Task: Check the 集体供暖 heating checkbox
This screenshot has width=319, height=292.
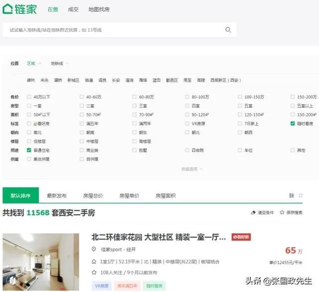Action: click(29, 159)
